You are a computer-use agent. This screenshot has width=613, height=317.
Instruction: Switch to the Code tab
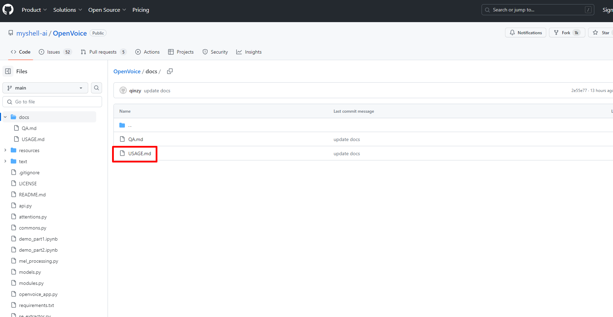pyautogui.click(x=20, y=52)
